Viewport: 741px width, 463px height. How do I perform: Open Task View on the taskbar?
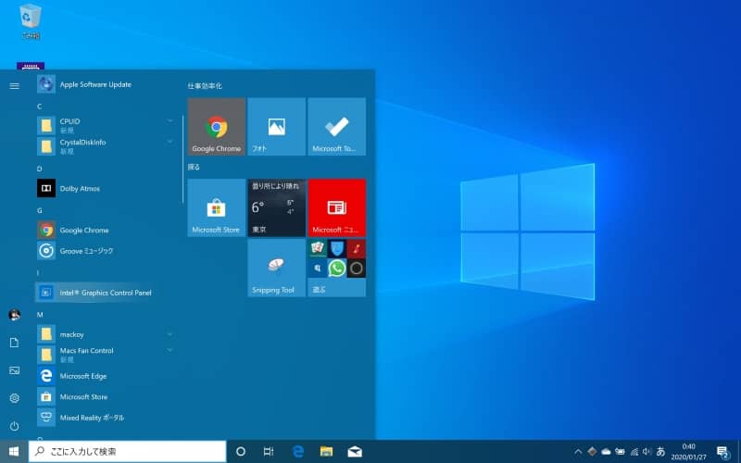(269, 452)
